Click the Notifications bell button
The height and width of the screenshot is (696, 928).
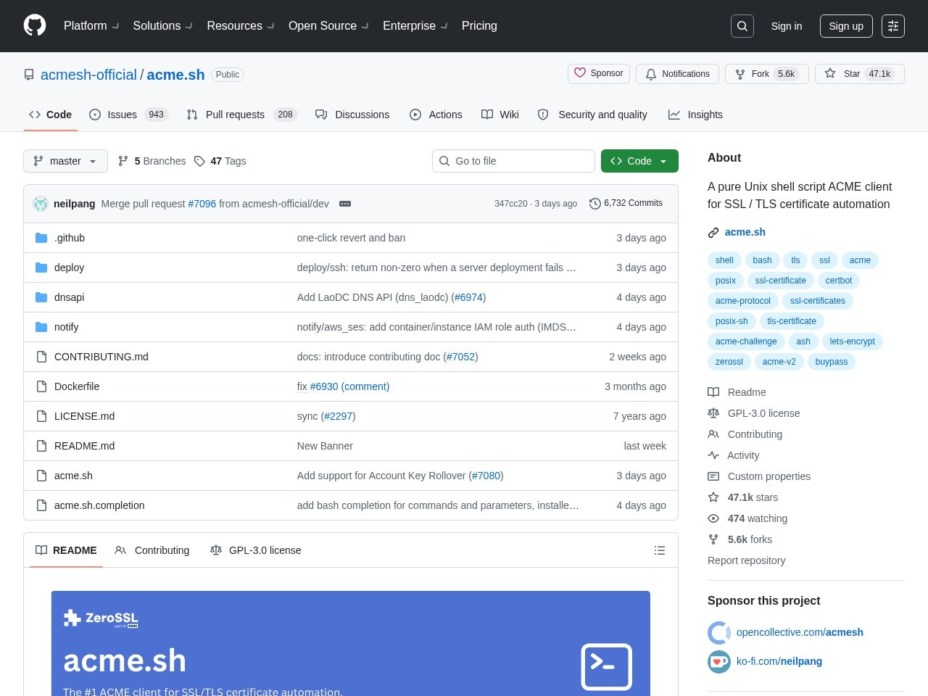coord(677,74)
